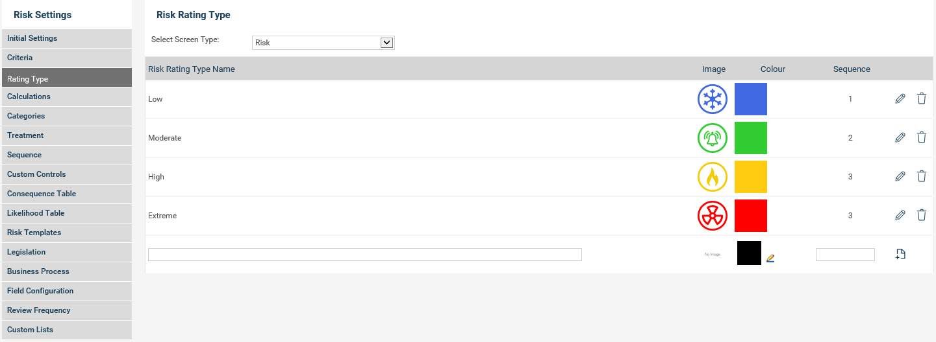Image resolution: width=936 pixels, height=342 pixels.
Task: Click the Low snowflake image icon
Action: tap(713, 99)
